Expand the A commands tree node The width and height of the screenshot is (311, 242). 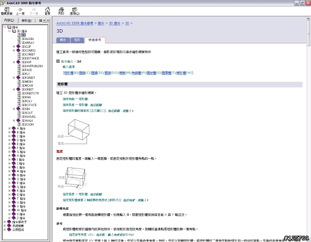(9, 129)
